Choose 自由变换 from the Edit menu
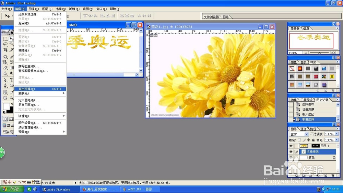Screen dimensions: 343x193 (x=40, y=89)
